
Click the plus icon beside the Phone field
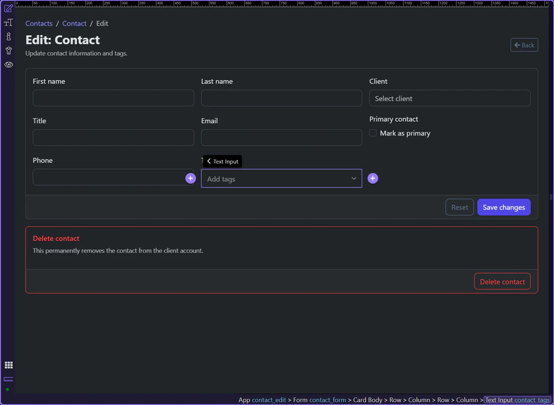(190, 178)
